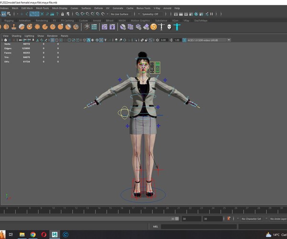The width and height of the screenshot is (287, 239).
Task: Open the Mesh menu
Action: [x=15, y=8]
